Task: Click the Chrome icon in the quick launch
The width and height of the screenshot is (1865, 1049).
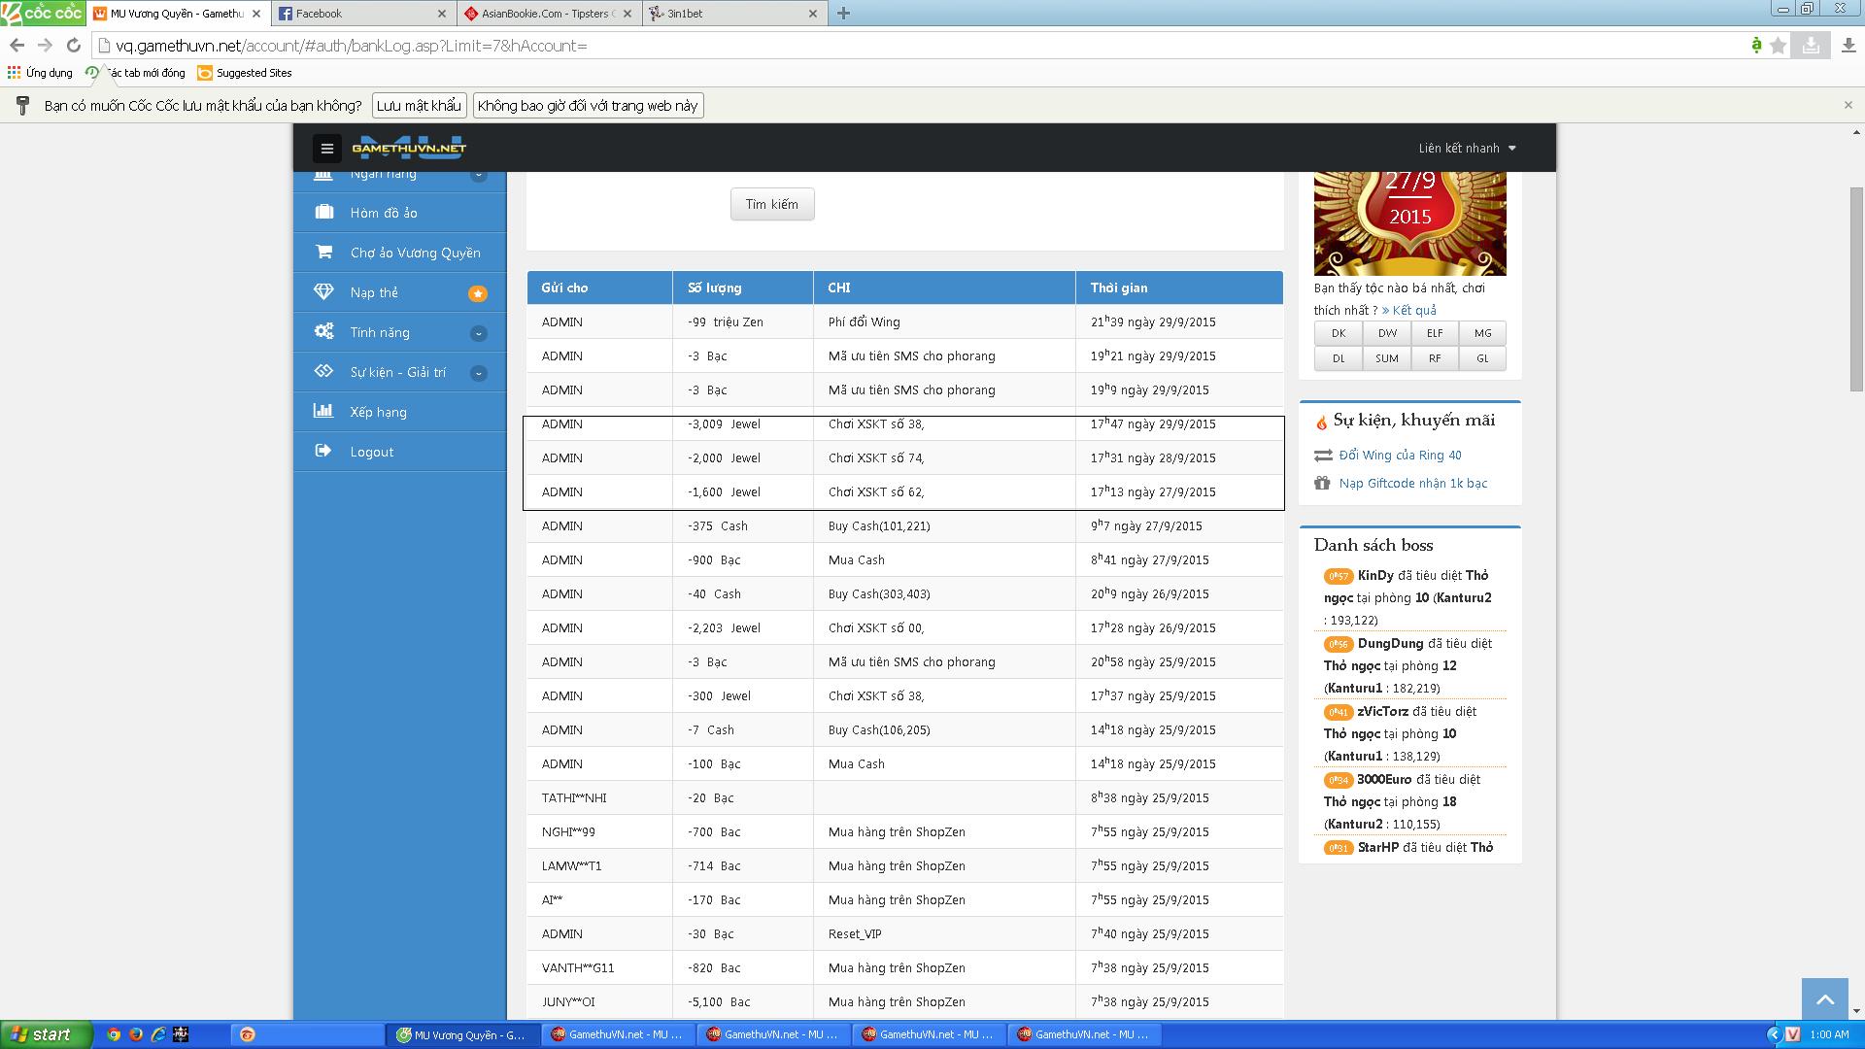Action: [114, 1034]
